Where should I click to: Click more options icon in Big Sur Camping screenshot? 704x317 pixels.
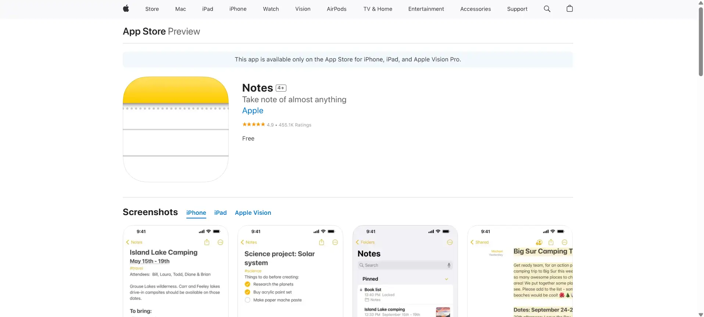[x=565, y=242]
